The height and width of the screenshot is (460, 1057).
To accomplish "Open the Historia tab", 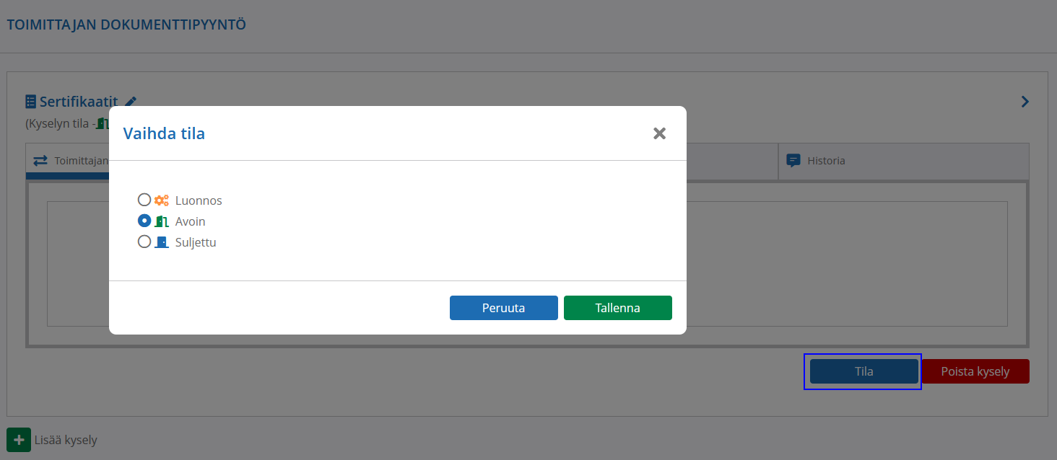I will (826, 161).
